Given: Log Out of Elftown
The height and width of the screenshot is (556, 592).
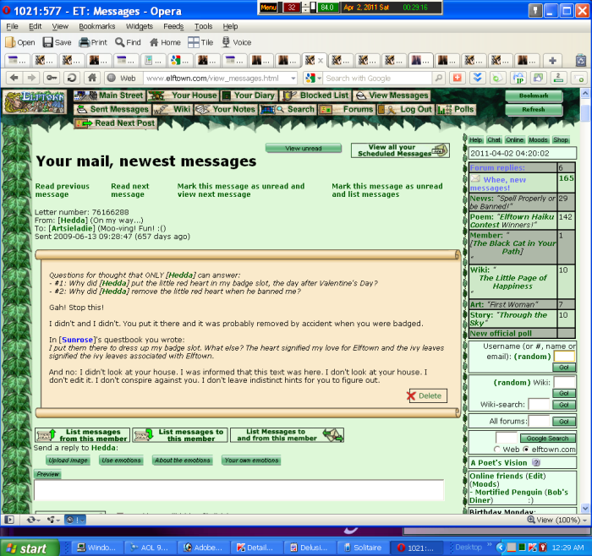Looking at the screenshot, I should pyautogui.click(x=405, y=110).
